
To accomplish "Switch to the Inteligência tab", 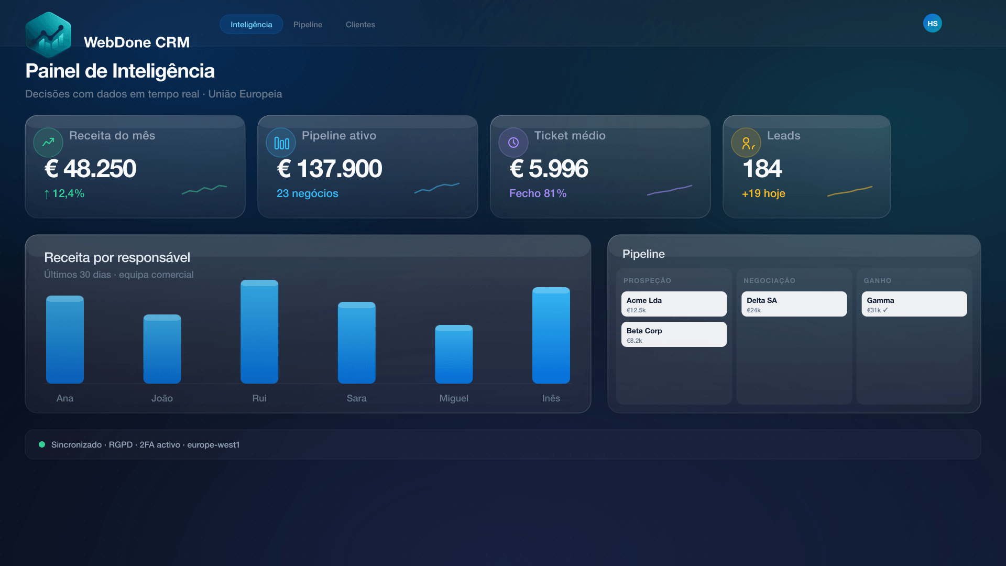I will coord(251,25).
